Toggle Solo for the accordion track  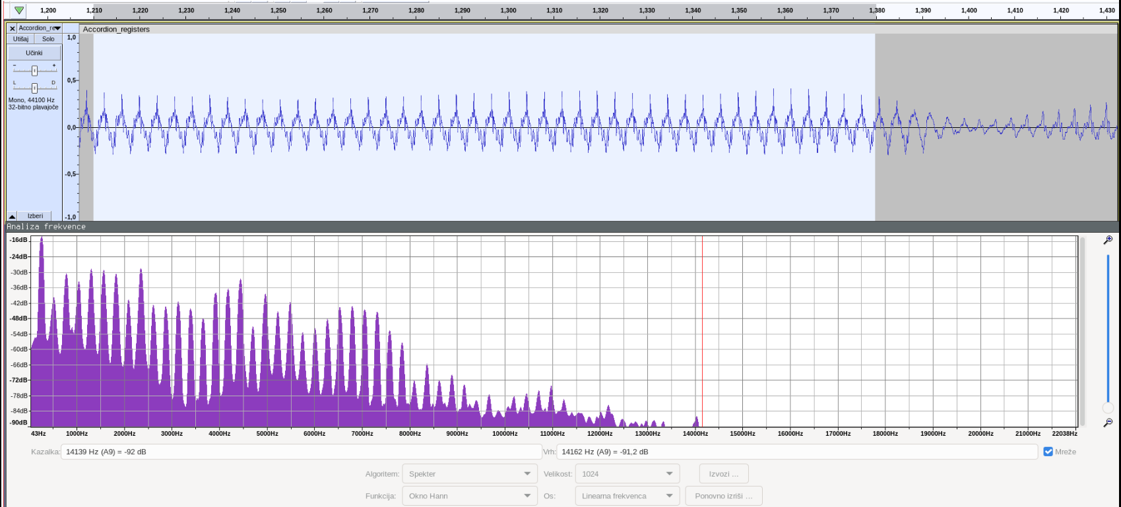48,39
